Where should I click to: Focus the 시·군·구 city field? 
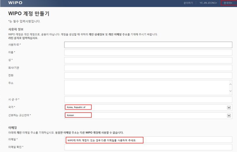click(148, 100)
